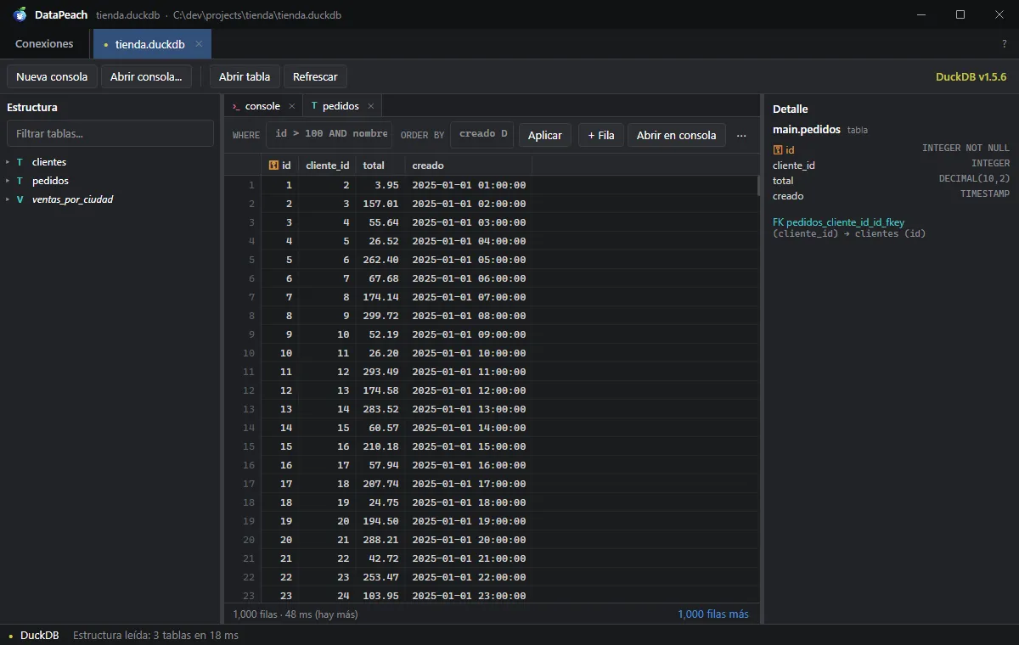Sort by the cliente_id column header
Image resolution: width=1019 pixels, height=645 pixels.
point(328,165)
